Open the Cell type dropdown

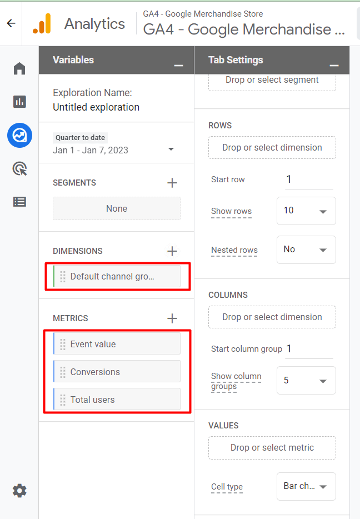(306, 486)
